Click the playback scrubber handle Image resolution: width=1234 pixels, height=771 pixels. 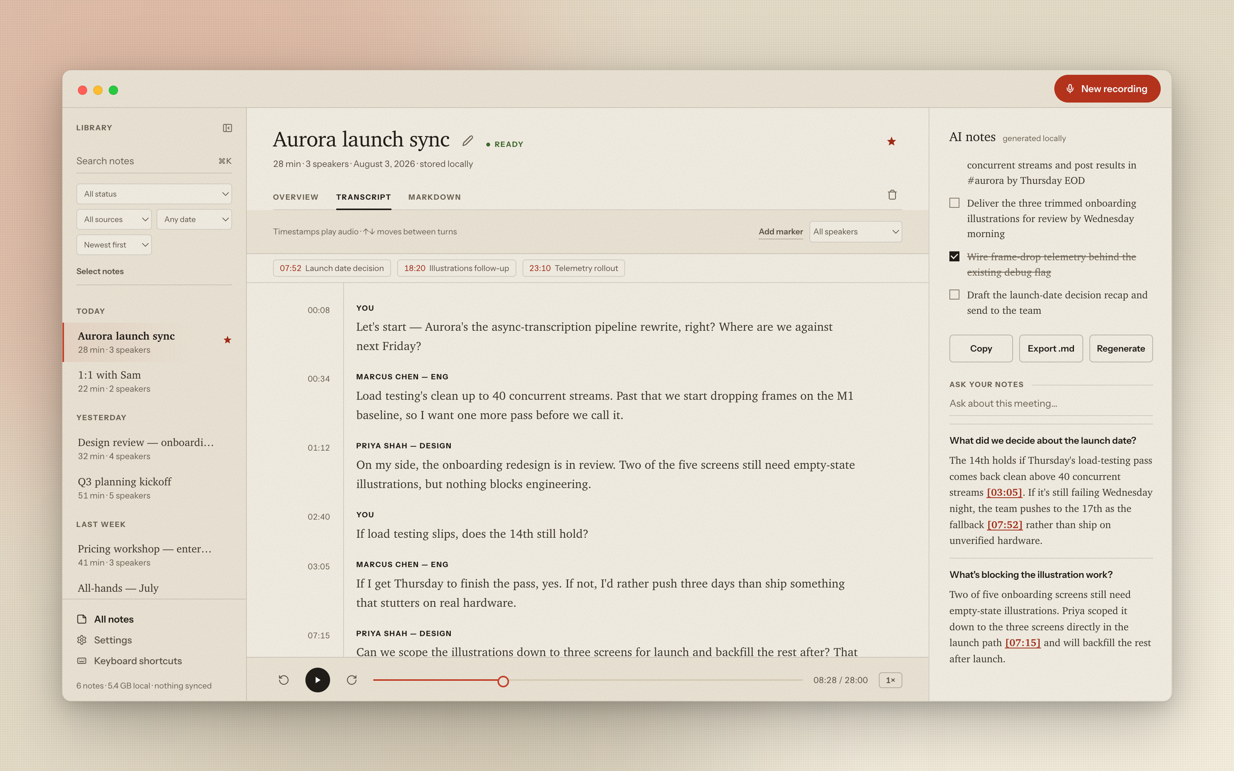click(503, 681)
